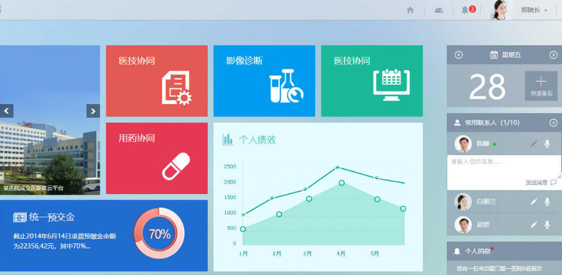Click the 4月 peak on upper line
Screen dimensions: 562x275
tap(337, 167)
